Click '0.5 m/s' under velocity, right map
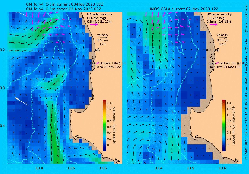The height and width of the screenshot is (174, 249). (222, 40)
